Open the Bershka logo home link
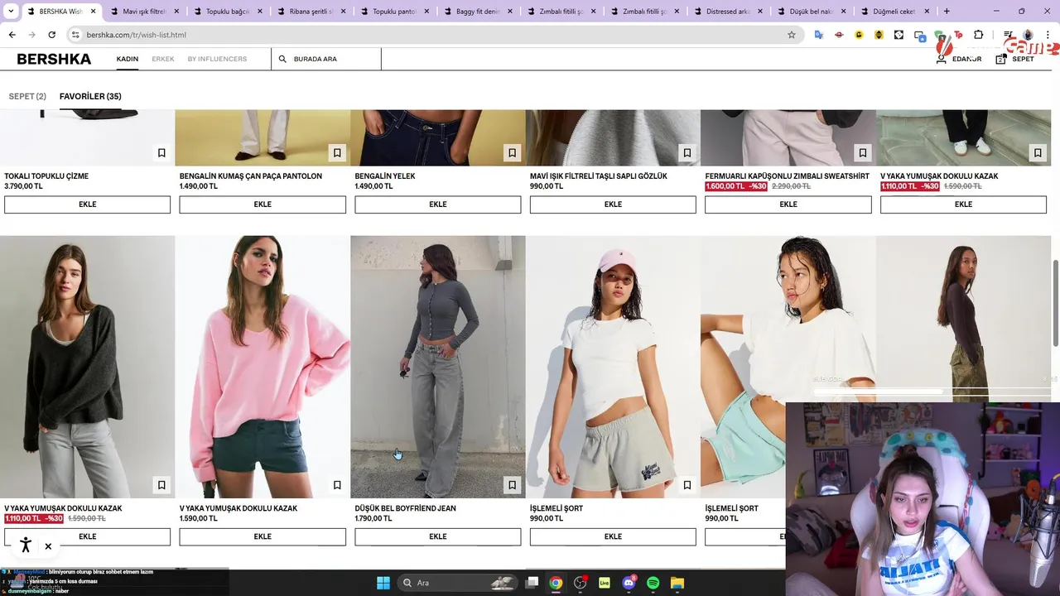The image size is (1060, 596). [54, 59]
